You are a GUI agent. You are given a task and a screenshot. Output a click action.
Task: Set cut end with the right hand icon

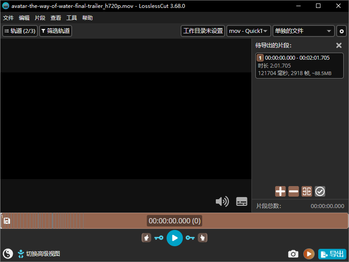click(x=203, y=238)
